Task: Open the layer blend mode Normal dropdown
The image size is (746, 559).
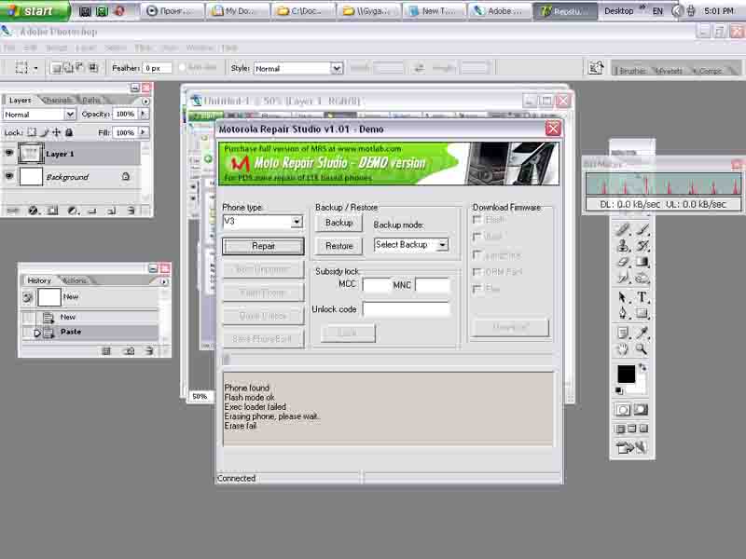Action: 70,114
